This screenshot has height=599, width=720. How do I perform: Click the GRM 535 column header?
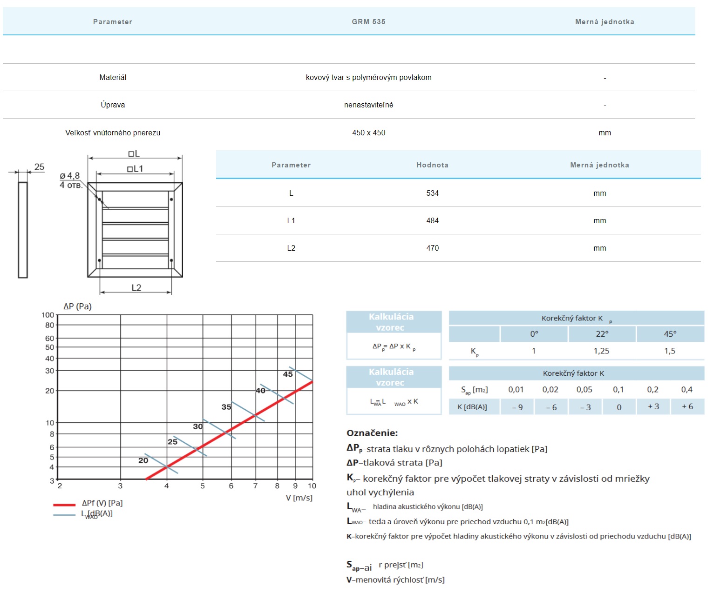(x=368, y=22)
